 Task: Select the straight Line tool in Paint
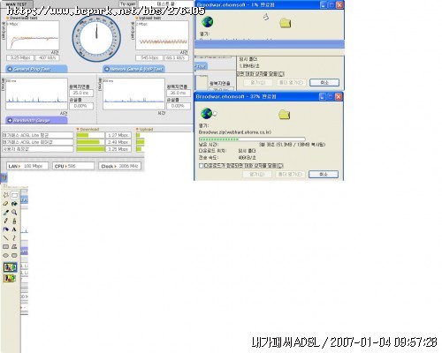click(5, 238)
